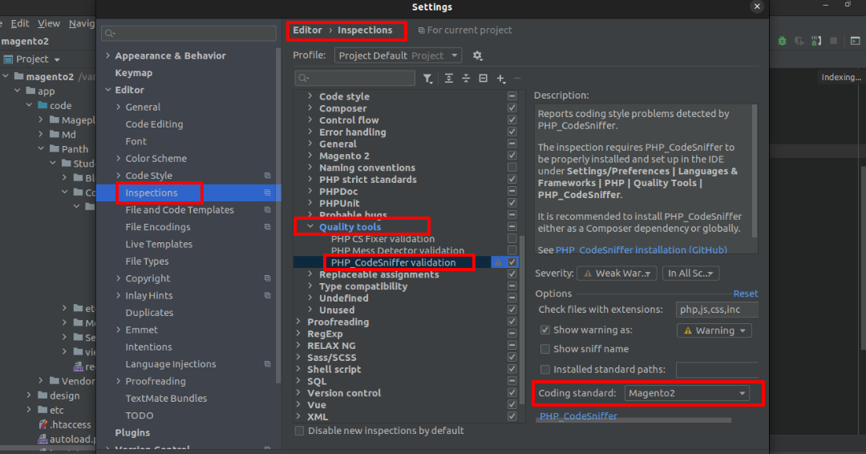Click the project-level icon beside Copyright

pyautogui.click(x=267, y=278)
